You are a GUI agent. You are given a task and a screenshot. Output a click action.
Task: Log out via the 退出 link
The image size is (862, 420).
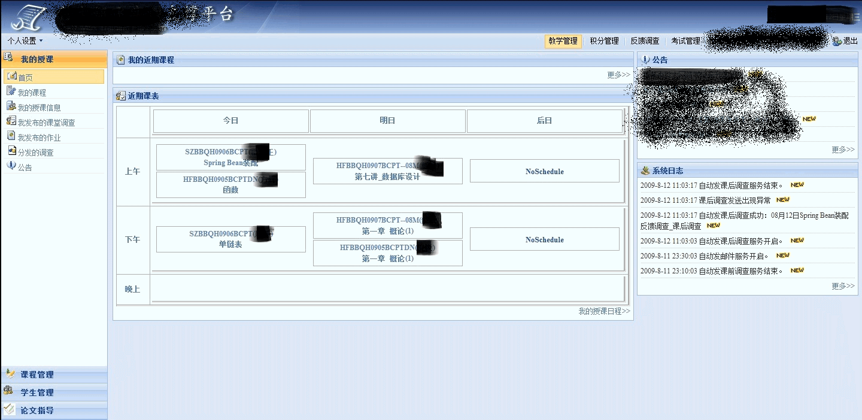click(850, 41)
